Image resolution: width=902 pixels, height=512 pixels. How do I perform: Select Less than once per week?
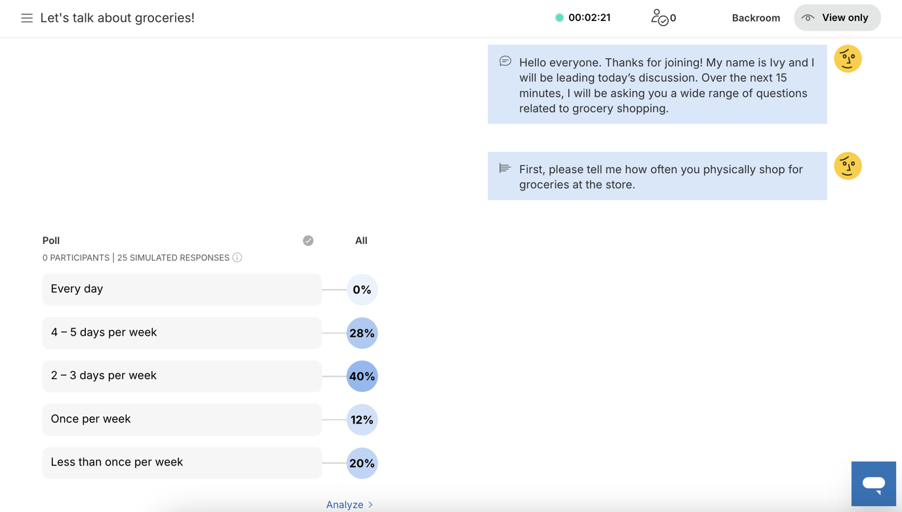(182, 463)
